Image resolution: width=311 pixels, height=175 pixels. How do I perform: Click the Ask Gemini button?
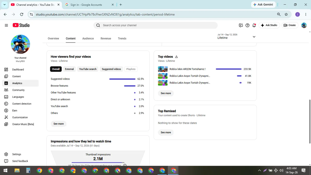(263, 5)
